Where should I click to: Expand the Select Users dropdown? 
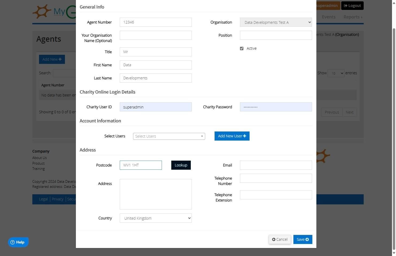[169, 136]
